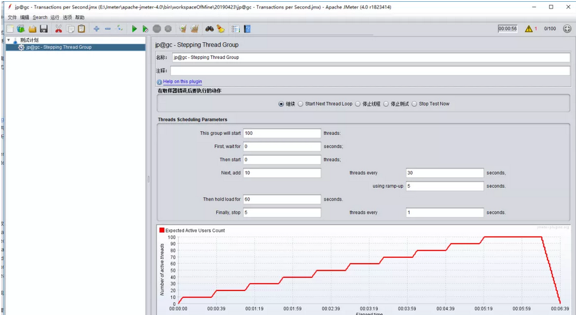Open the Templates icon in toolbar
This screenshot has height=315, width=576.
coord(21,29)
